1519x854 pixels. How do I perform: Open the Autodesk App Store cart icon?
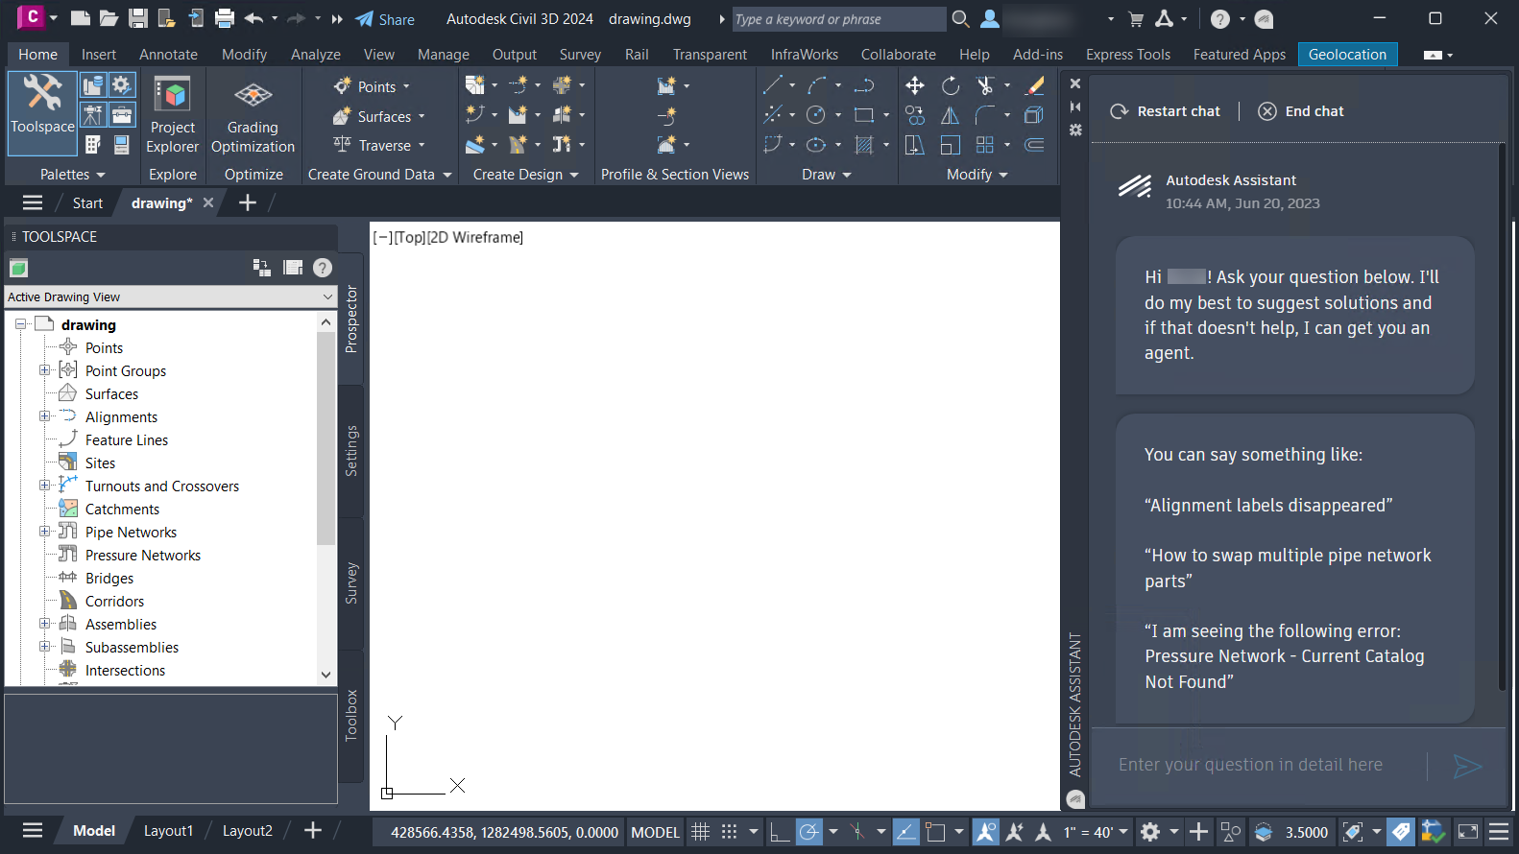[x=1136, y=18]
